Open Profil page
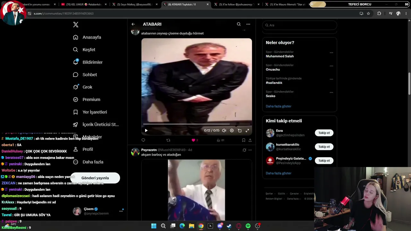Screen dimensions: 411x231 click(83, 149)
